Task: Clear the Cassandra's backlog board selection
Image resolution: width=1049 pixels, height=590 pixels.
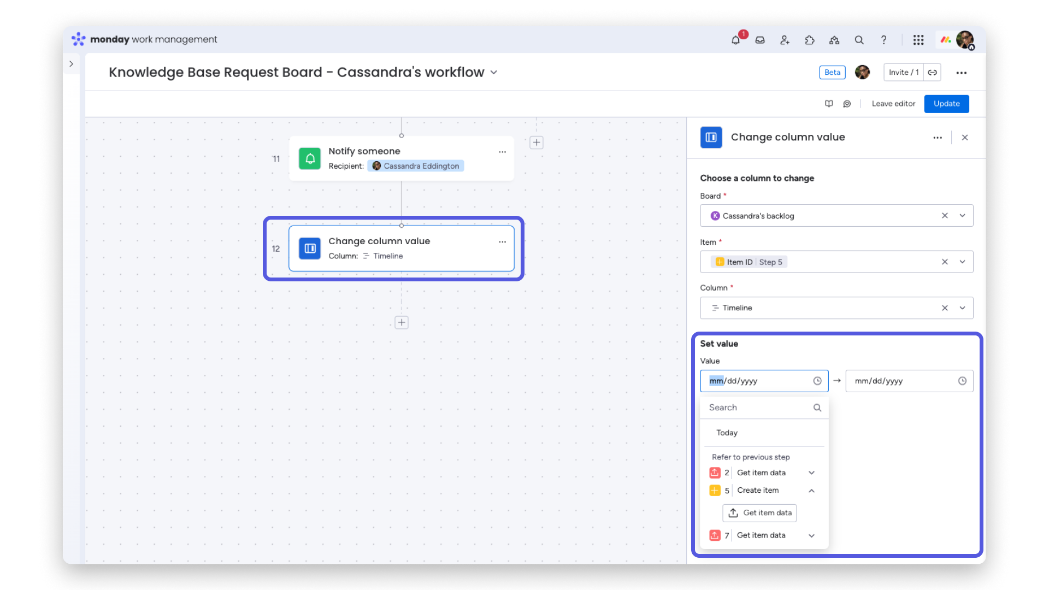Action: coord(945,216)
